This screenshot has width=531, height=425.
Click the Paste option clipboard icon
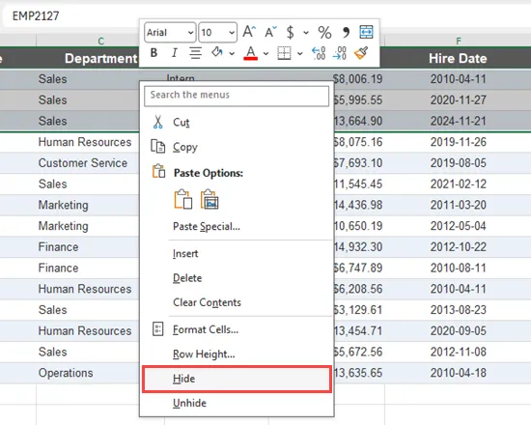(x=183, y=199)
